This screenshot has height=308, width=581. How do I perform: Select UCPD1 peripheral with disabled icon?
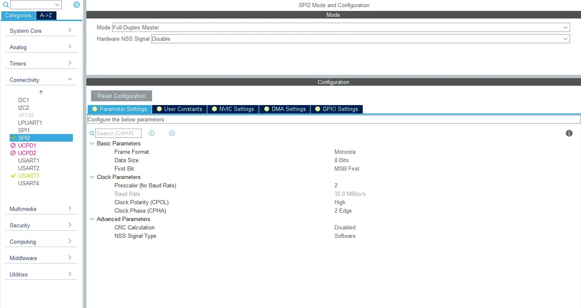tap(27, 145)
